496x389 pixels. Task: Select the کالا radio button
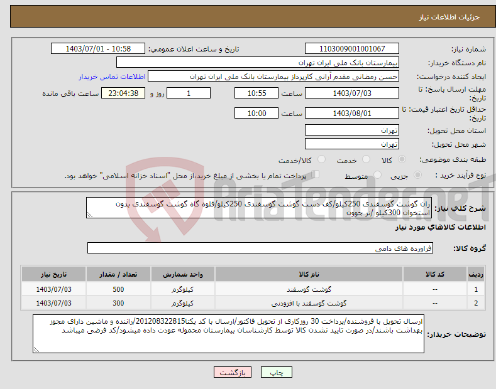click(402, 159)
